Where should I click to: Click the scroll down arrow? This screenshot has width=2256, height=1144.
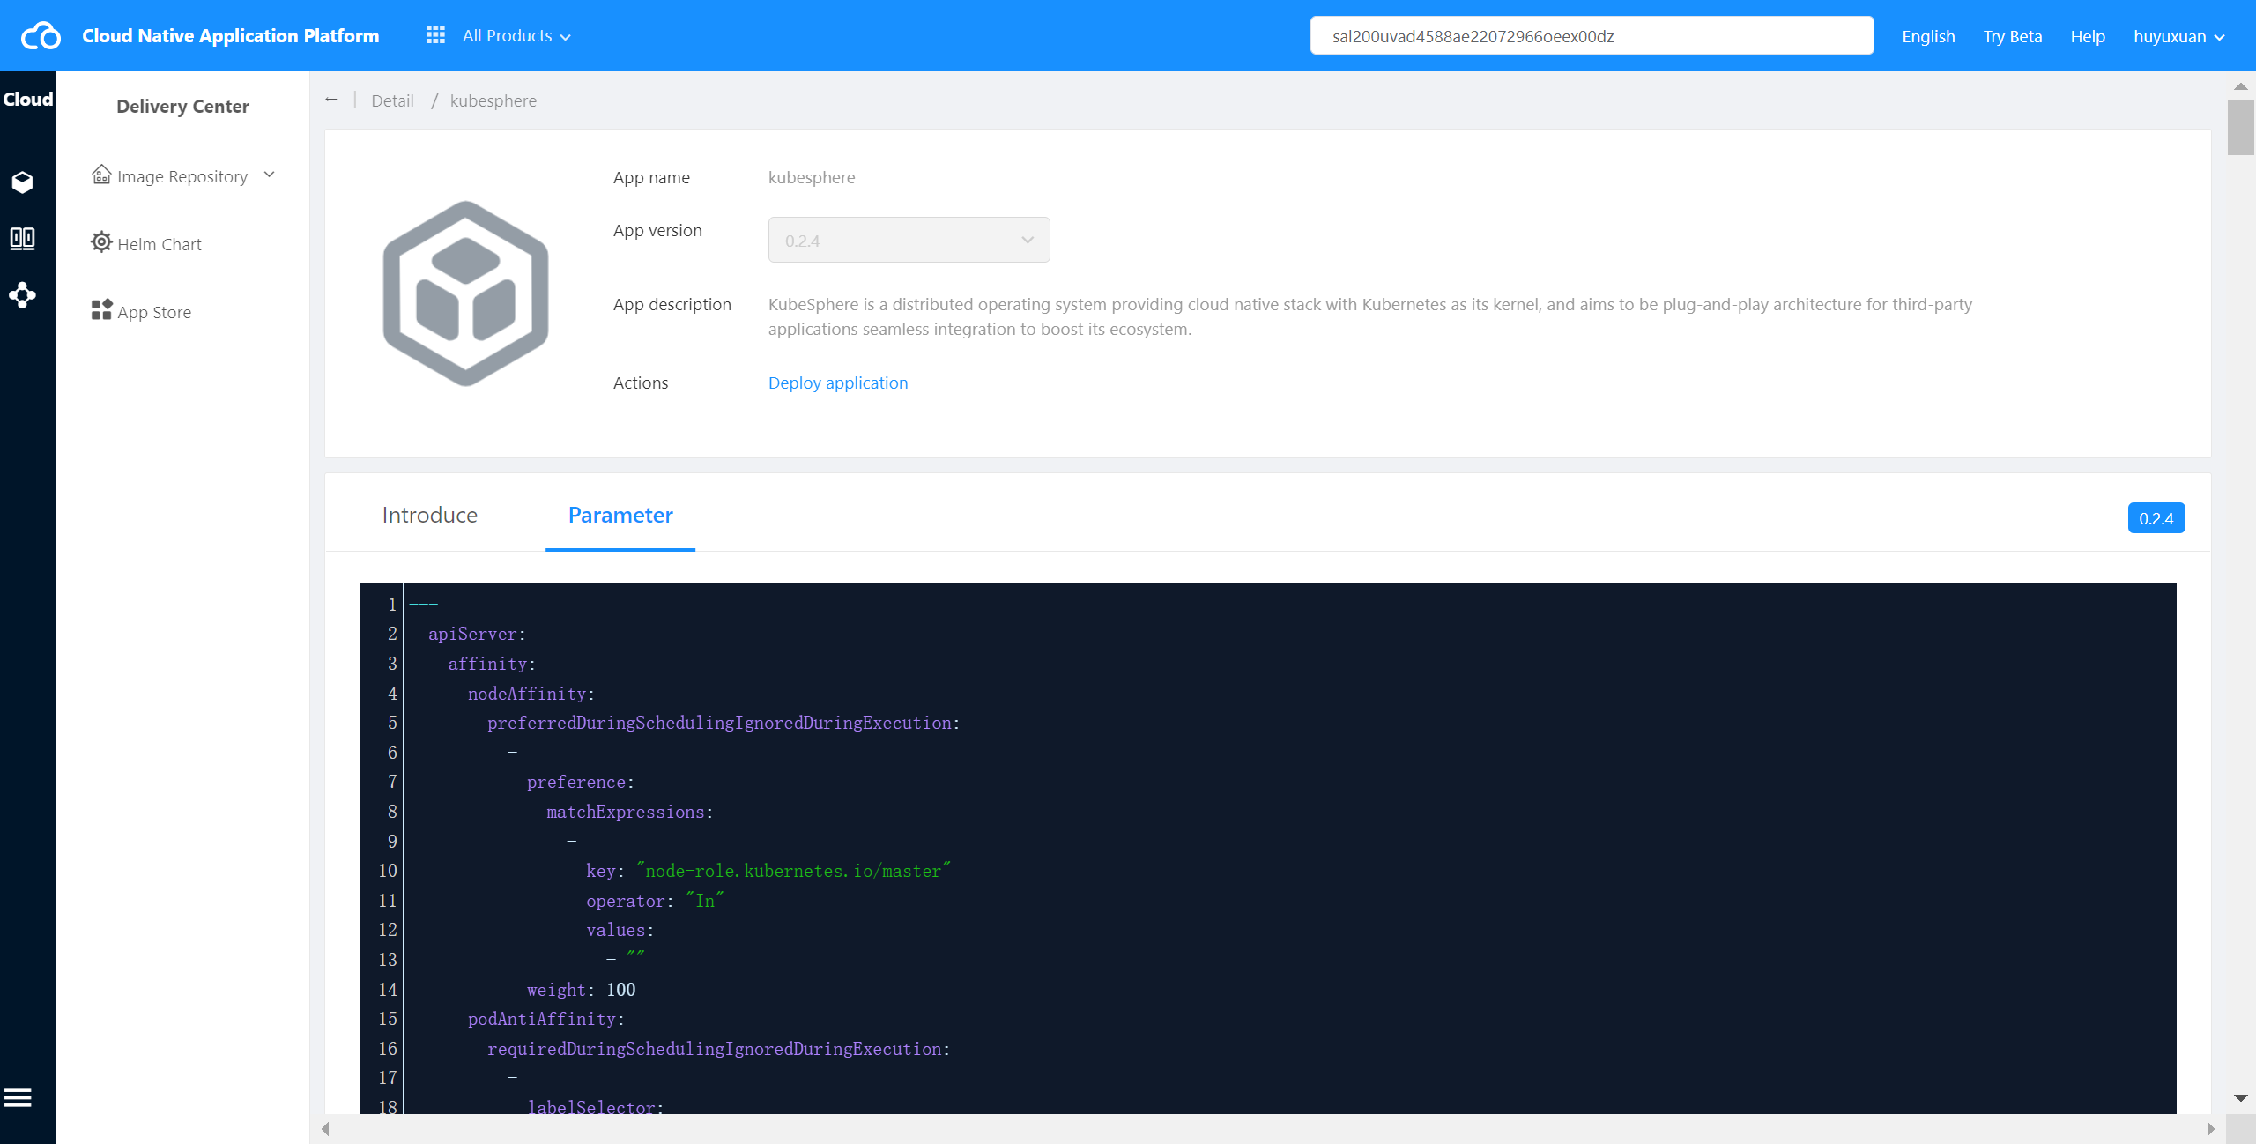2241,1098
